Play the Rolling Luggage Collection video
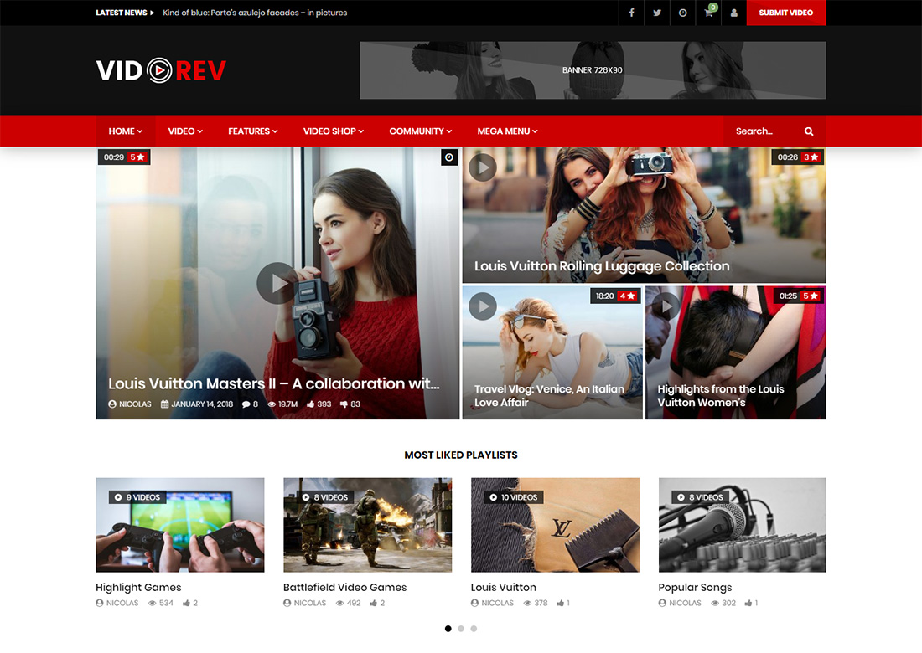This screenshot has width=922, height=653. click(483, 167)
